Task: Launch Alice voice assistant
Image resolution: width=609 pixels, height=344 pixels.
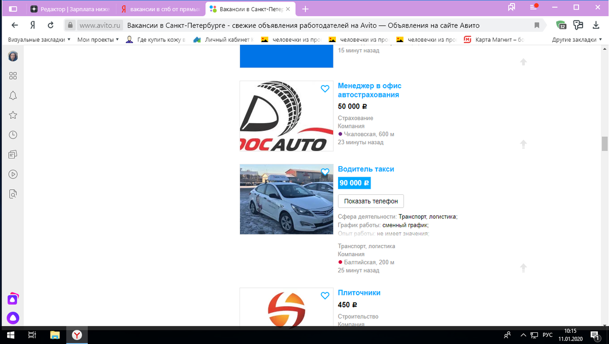Action: (x=13, y=318)
